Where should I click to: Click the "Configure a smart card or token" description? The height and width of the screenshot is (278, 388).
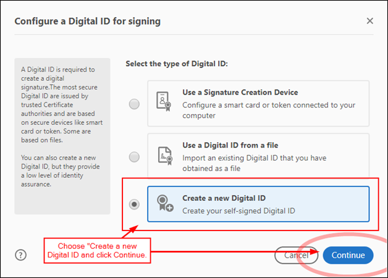pos(269,111)
